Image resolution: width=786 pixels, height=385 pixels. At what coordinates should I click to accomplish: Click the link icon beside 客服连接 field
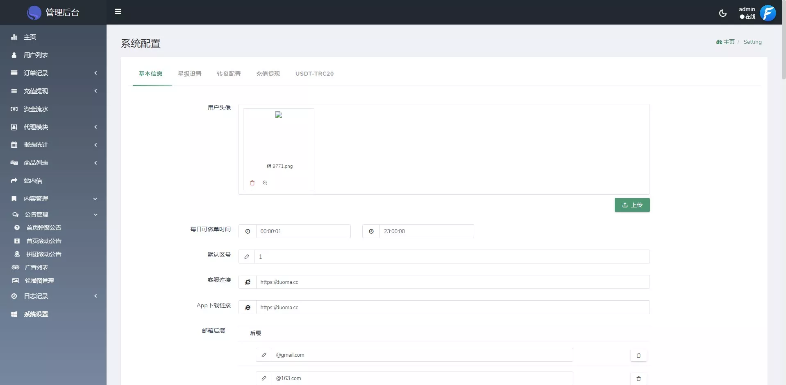click(x=248, y=282)
